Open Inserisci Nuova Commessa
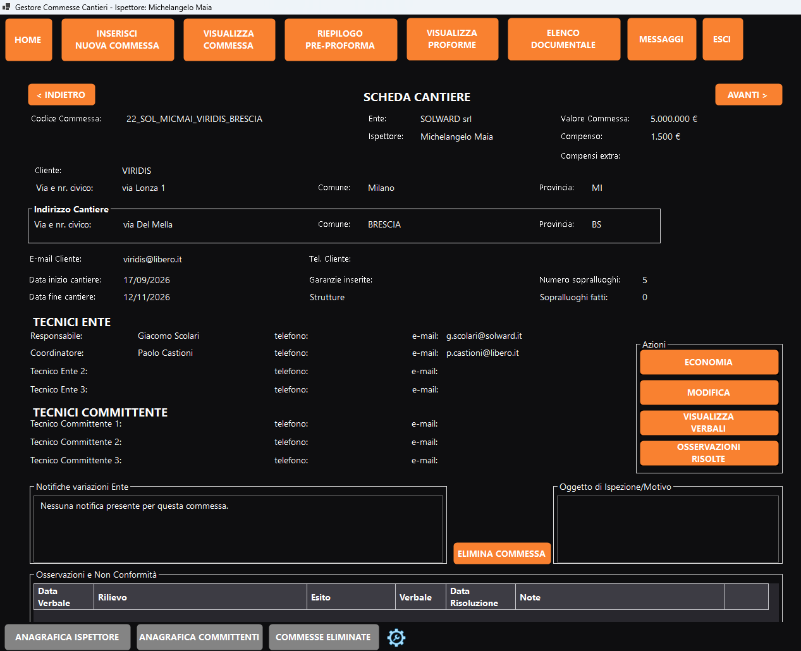Image resolution: width=801 pixels, height=651 pixels. pyautogui.click(x=118, y=40)
